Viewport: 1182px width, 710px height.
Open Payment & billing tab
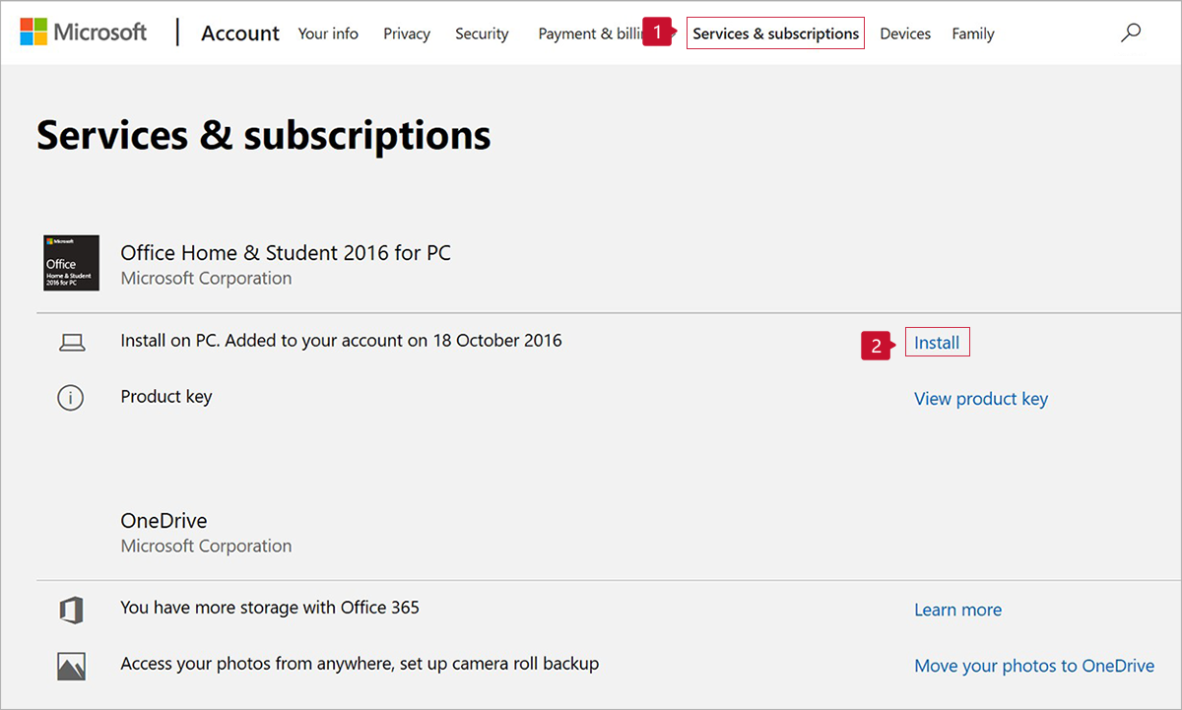tap(588, 33)
